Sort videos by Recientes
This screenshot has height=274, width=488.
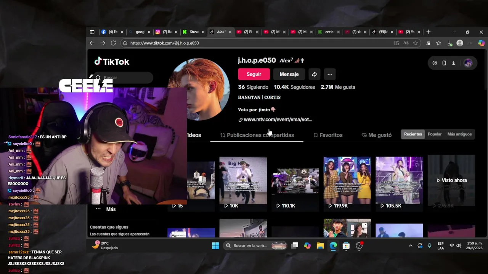[413, 134]
